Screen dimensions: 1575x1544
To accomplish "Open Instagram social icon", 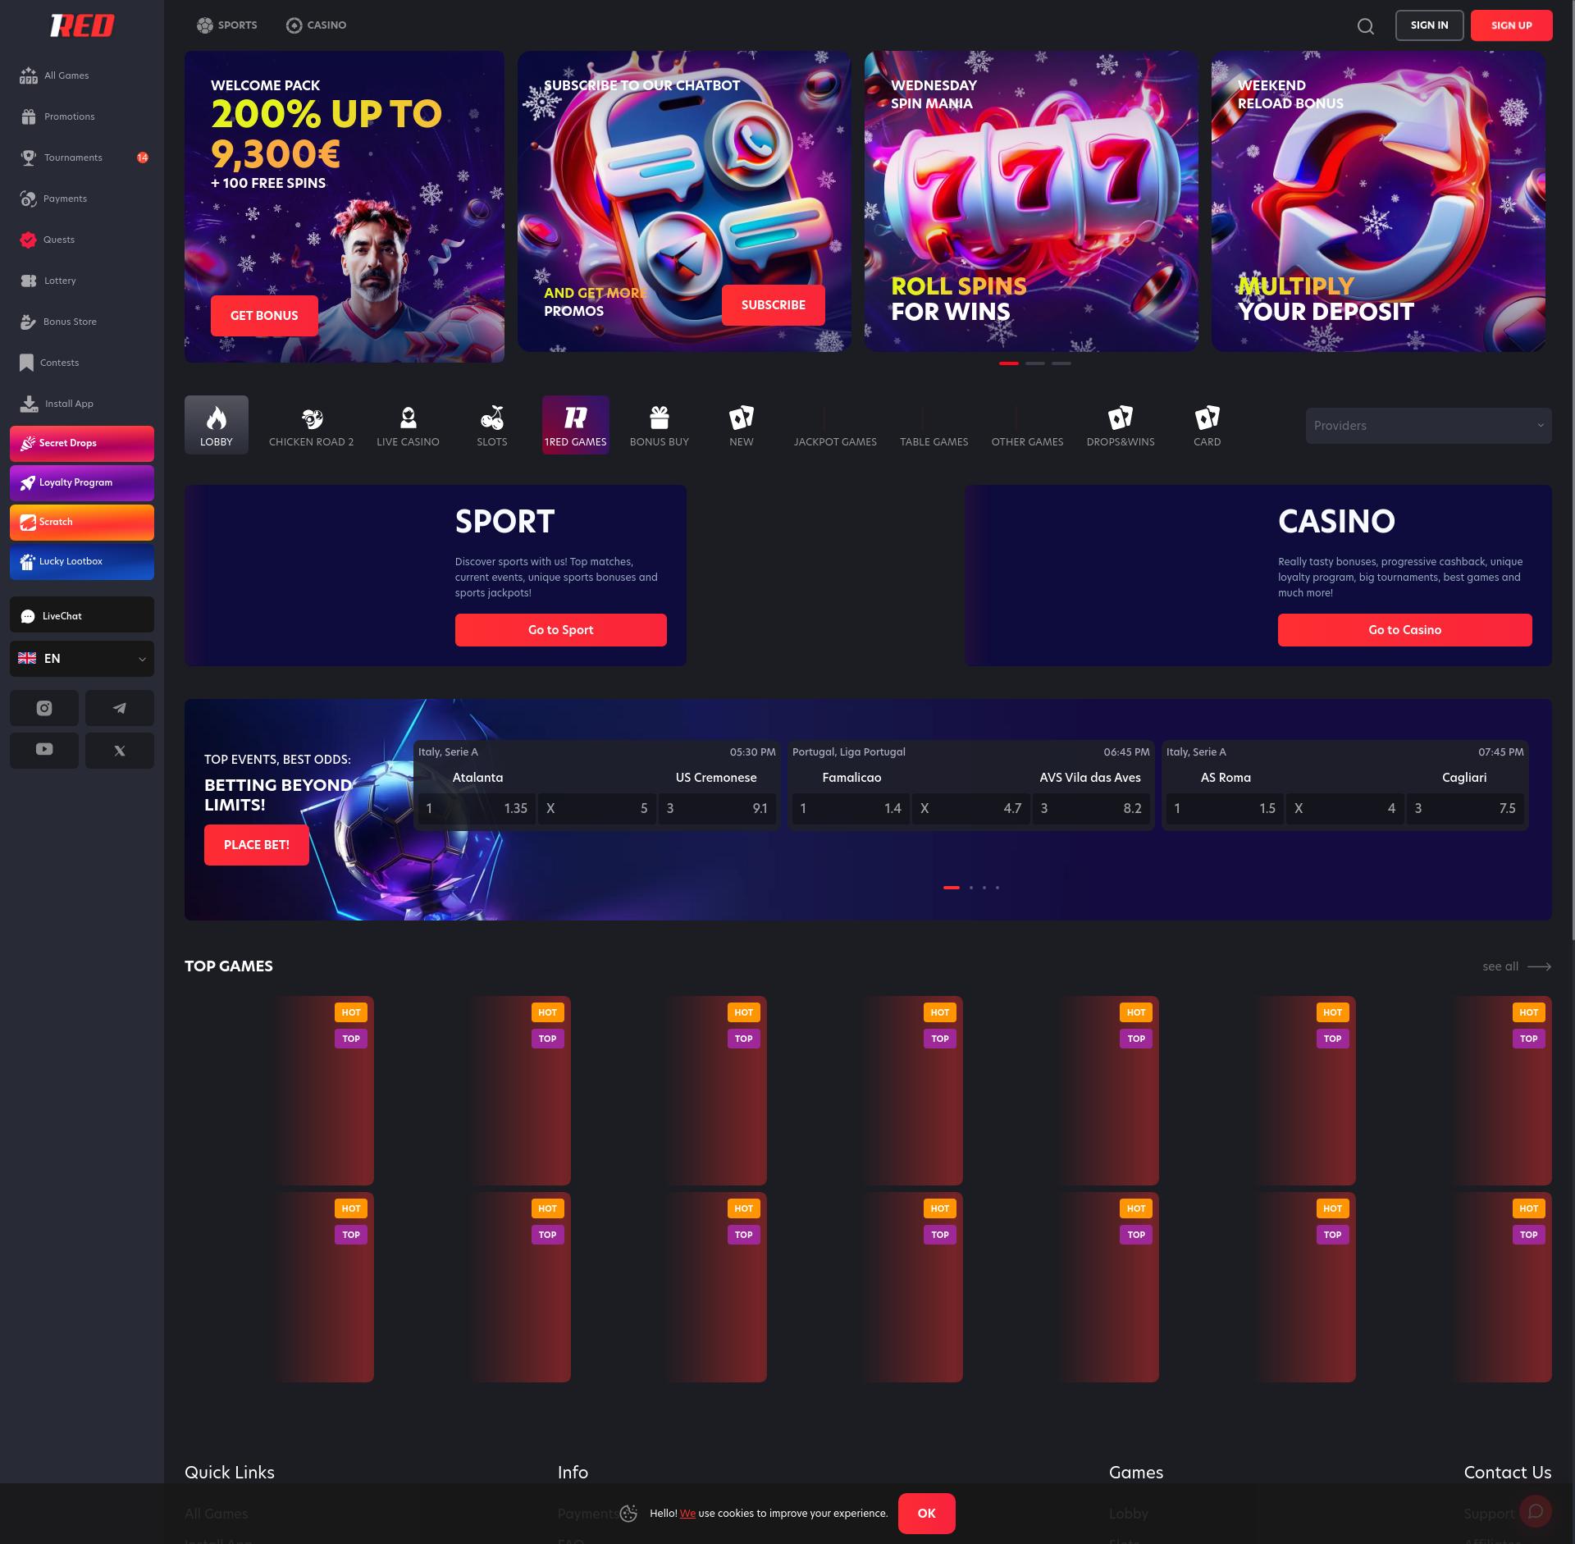I will (44, 708).
